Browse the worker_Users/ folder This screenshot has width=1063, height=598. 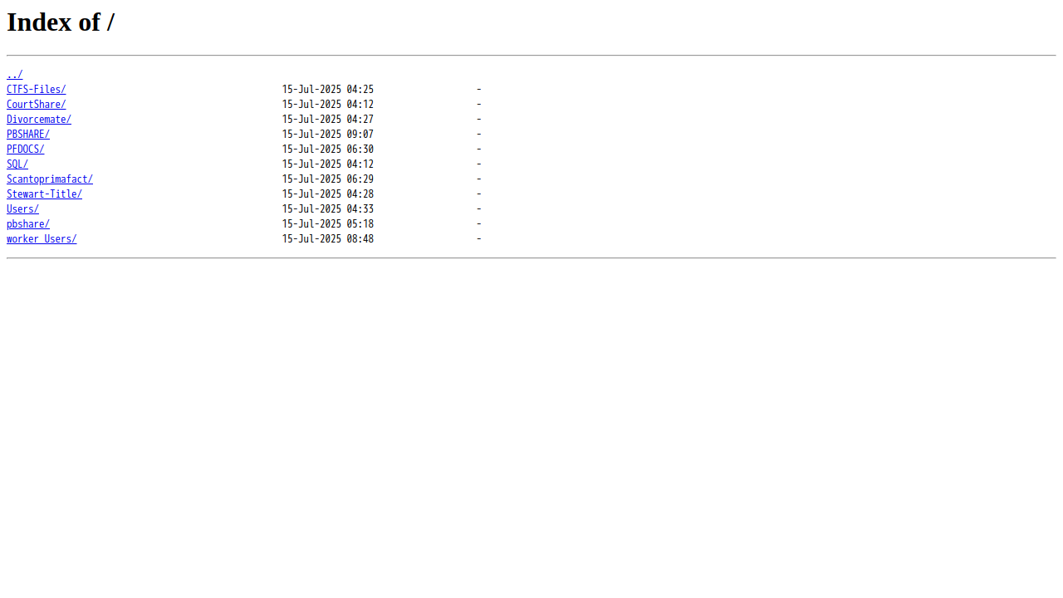(x=42, y=239)
